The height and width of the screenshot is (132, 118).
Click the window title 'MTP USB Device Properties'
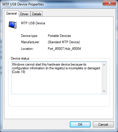point(23,4)
